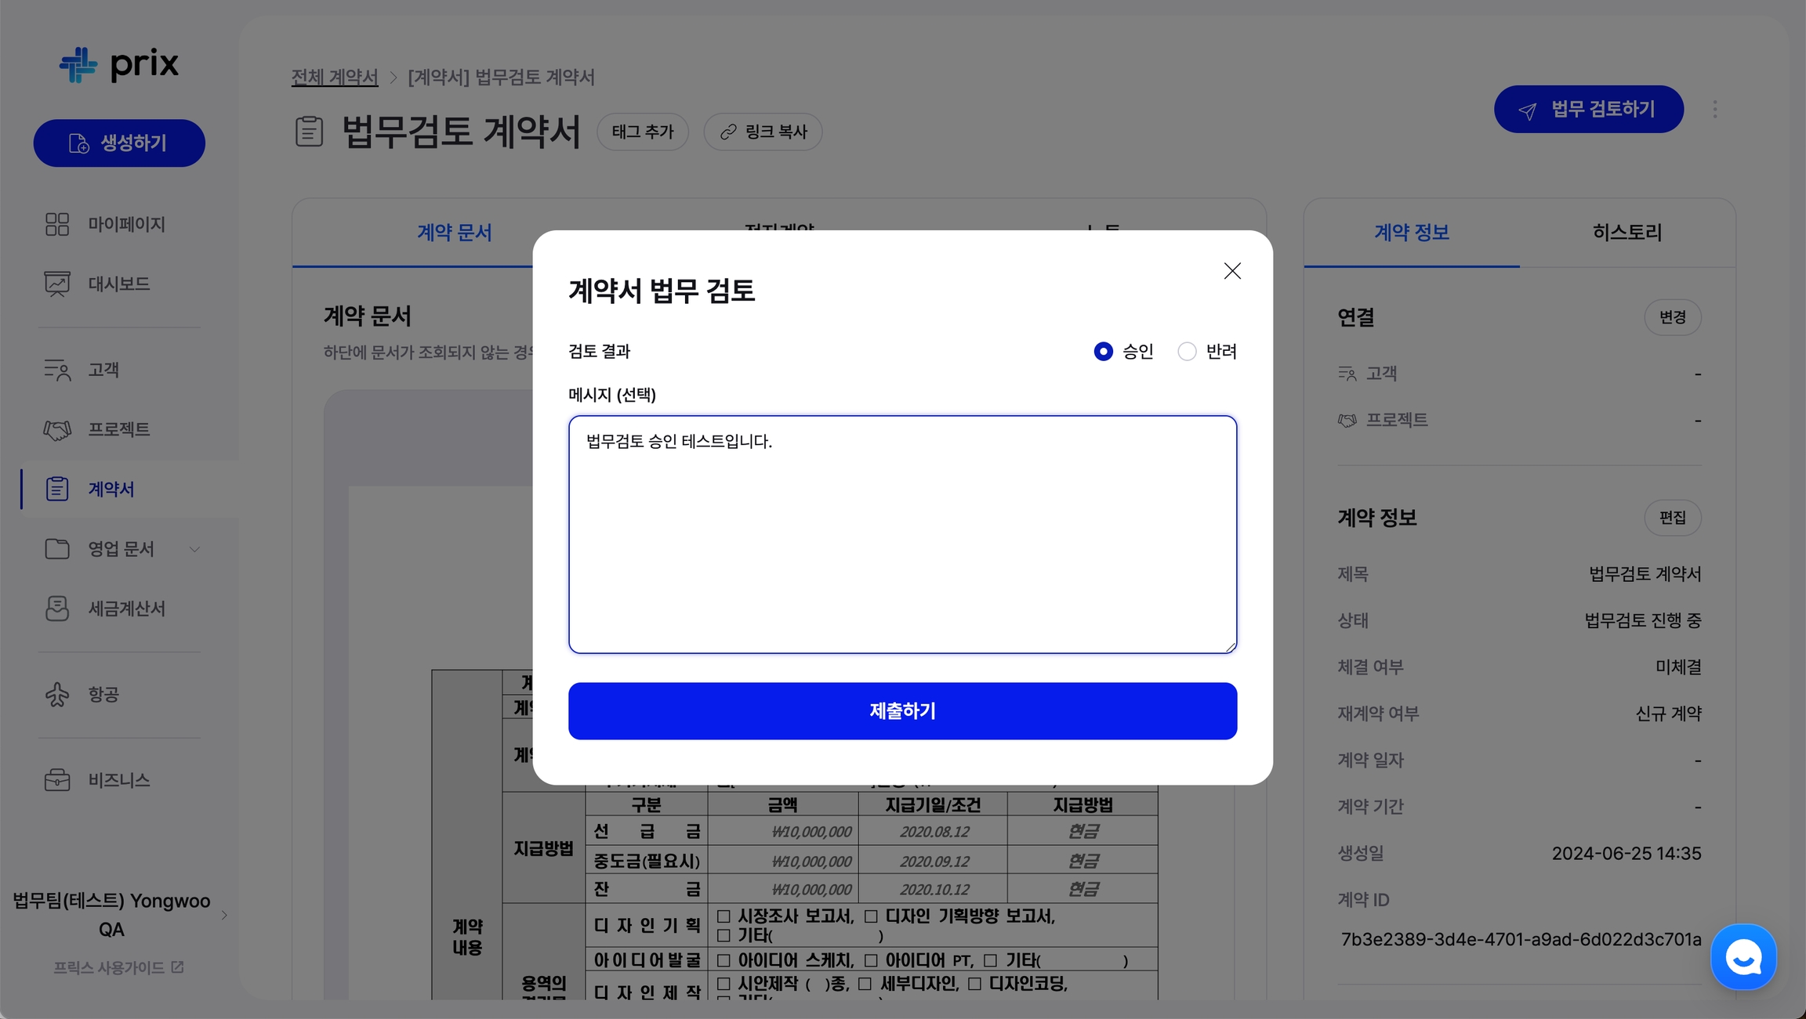Open the three-dot more options menu
Image resolution: width=1806 pixels, height=1019 pixels.
1715,110
